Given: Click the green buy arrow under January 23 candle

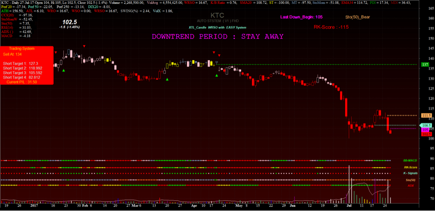Looking at the screenshot, I should pos(63,70).
